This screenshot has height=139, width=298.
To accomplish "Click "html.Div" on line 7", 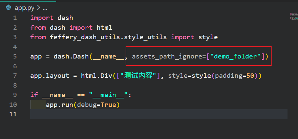I will tap(97, 76).
